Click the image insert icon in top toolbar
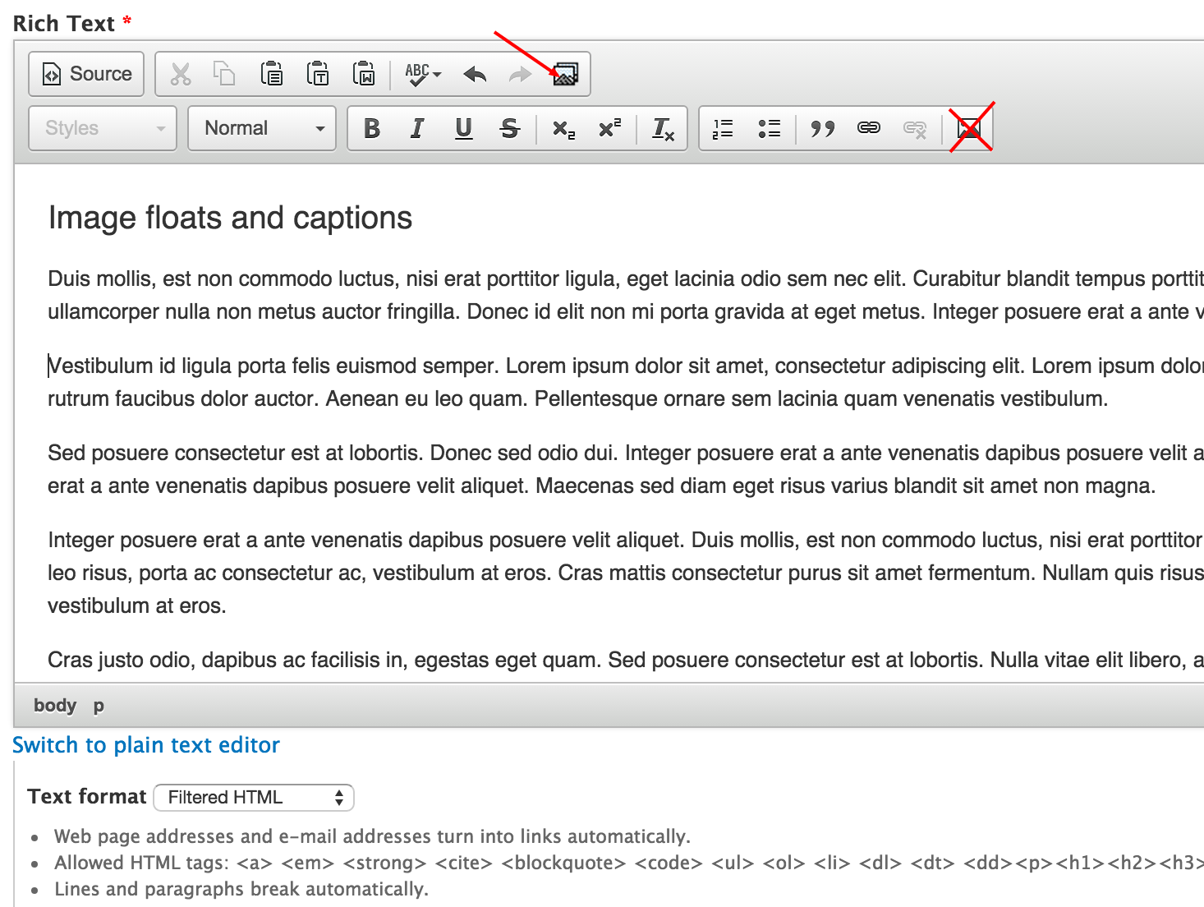The width and height of the screenshot is (1204, 907). [566, 74]
